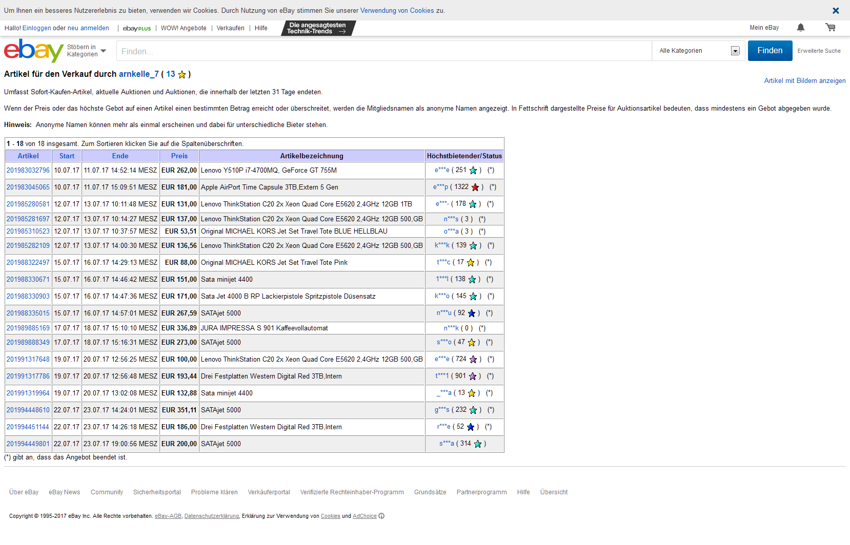Click the star icon next to bidder t***1 (901)

473,376
